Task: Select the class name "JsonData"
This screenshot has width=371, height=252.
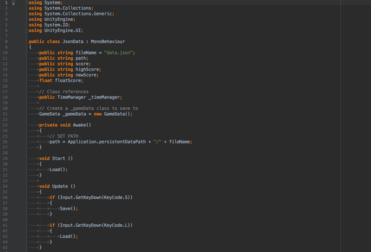Action: [73, 42]
